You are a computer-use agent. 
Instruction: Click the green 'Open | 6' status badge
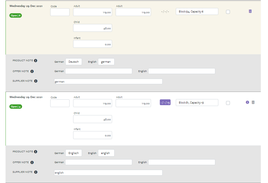15,15
